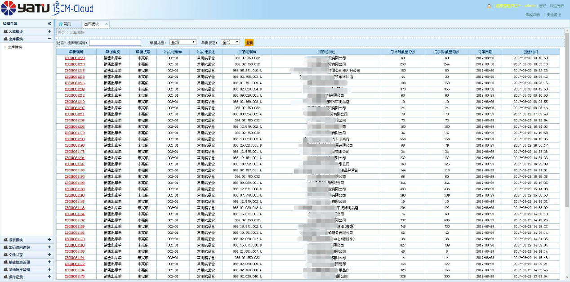
Task: Open the 单据类型 dropdown
Action: coord(183,42)
